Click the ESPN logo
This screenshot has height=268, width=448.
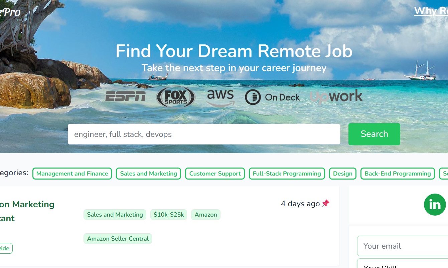point(125,97)
